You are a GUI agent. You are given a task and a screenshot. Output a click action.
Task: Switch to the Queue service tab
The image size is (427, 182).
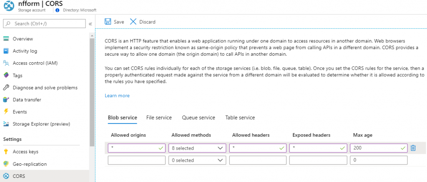point(198,118)
